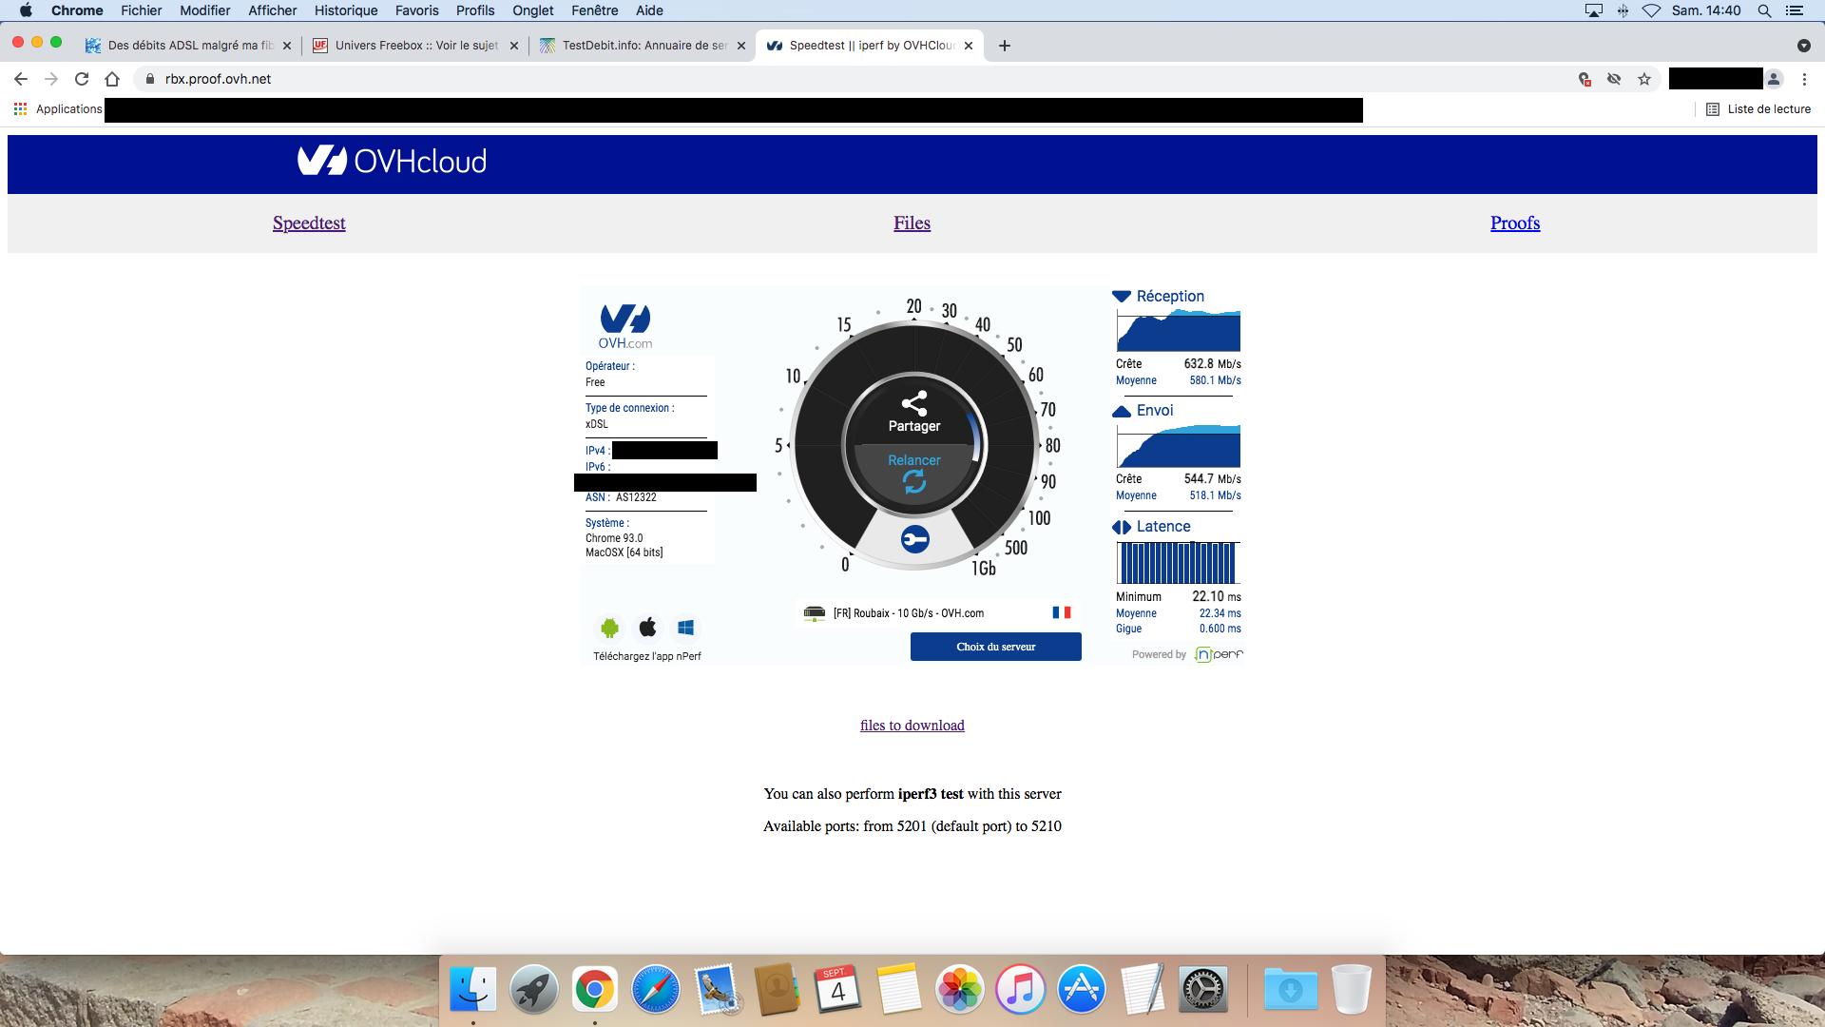Reload the page with refresh icon
The width and height of the screenshot is (1825, 1027).
tap(82, 79)
